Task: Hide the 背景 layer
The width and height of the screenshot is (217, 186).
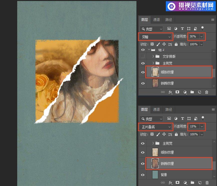Action: click(x=143, y=175)
